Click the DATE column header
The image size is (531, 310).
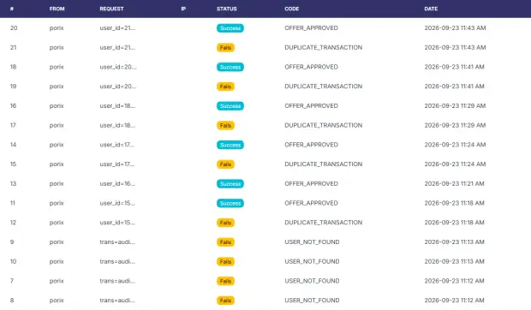pyautogui.click(x=431, y=9)
